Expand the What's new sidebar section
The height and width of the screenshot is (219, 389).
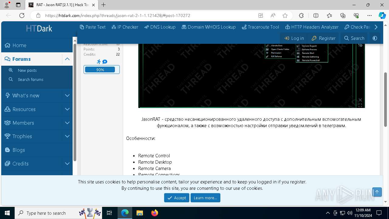point(67,96)
